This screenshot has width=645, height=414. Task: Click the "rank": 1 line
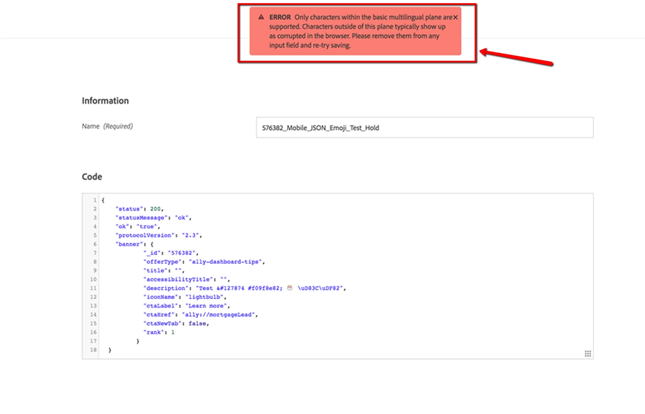click(x=159, y=332)
